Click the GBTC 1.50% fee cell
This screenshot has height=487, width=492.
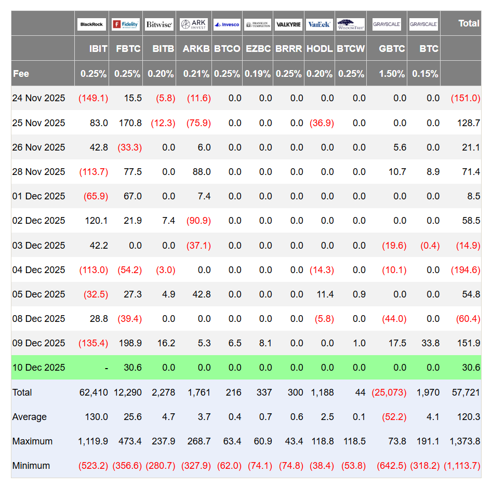coord(392,74)
